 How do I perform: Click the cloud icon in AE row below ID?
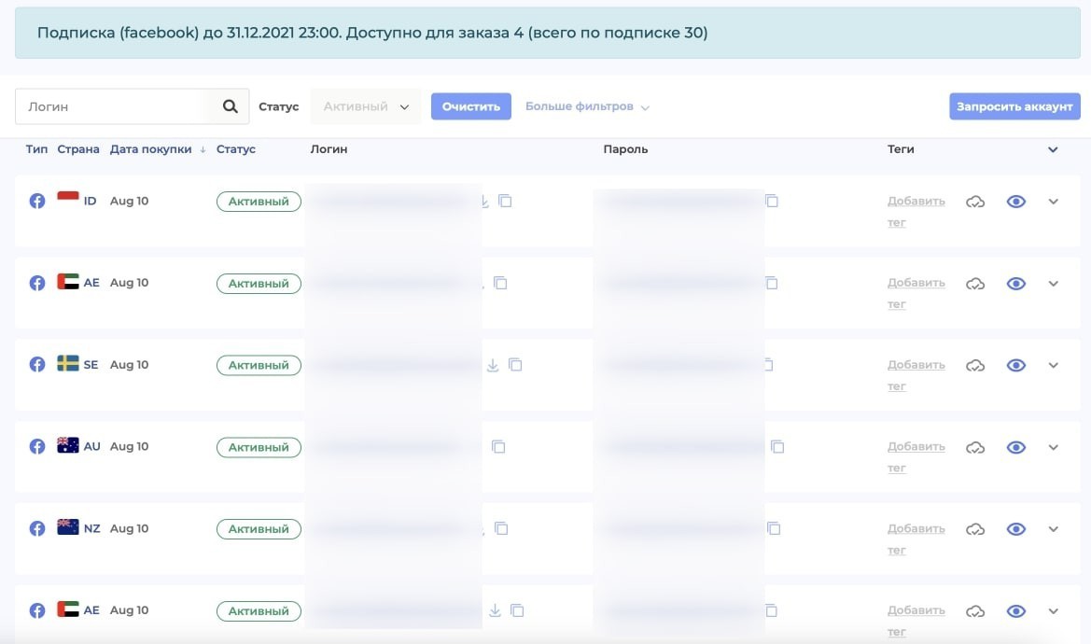(975, 284)
